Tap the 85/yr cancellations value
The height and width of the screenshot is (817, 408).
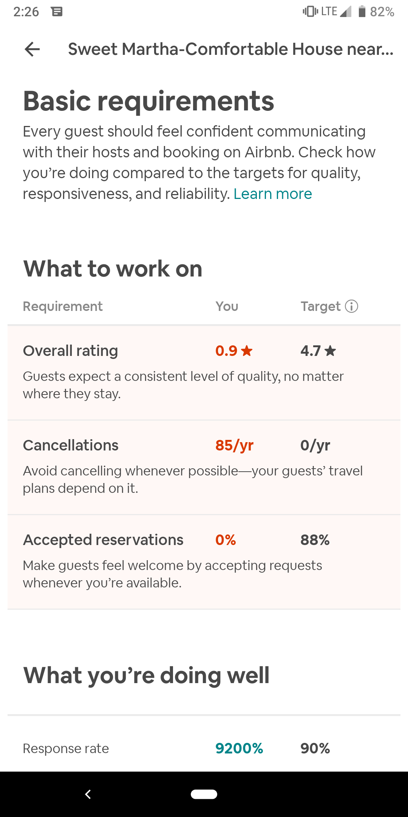coord(234,446)
